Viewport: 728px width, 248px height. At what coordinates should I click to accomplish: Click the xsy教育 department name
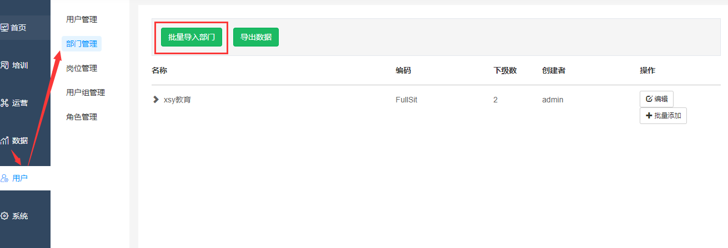[x=177, y=100]
